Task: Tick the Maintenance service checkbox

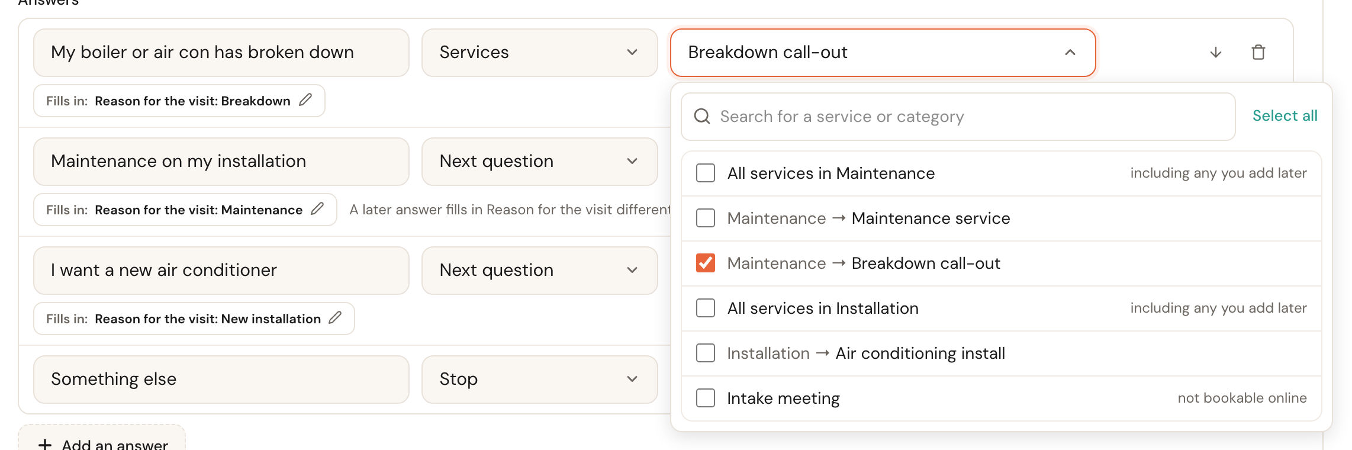Action: point(706,218)
